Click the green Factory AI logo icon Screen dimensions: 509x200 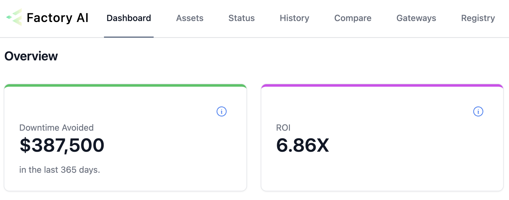pyautogui.click(x=14, y=17)
